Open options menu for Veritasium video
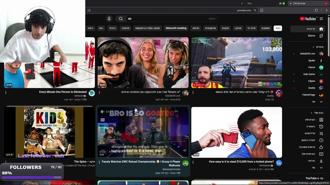Screen dimensions: 330x185 point(193,162)
